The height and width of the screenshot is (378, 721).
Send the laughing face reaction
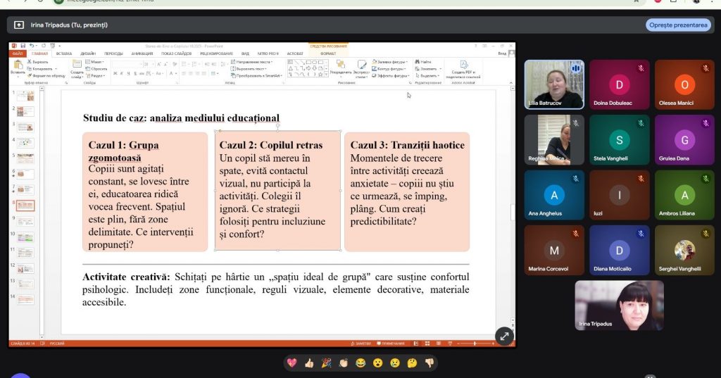pos(360,363)
